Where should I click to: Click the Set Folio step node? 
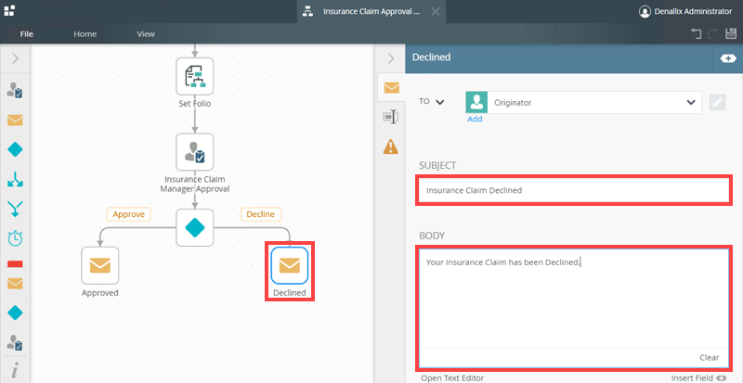coord(195,76)
